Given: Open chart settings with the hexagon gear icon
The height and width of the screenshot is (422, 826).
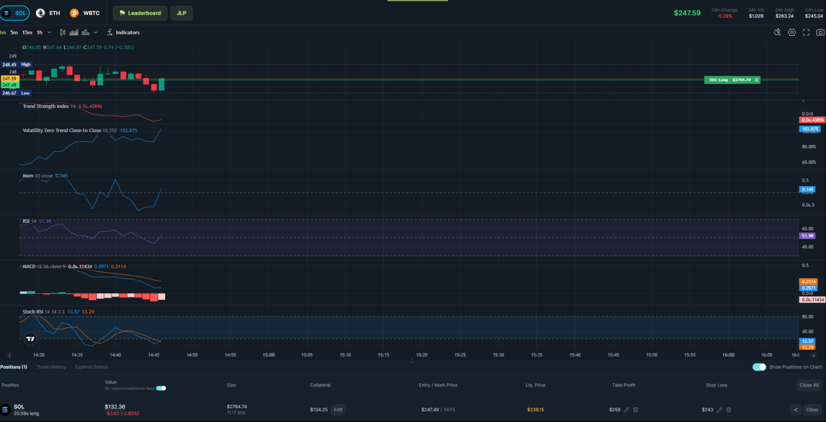Looking at the screenshot, I should (x=791, y=32).
